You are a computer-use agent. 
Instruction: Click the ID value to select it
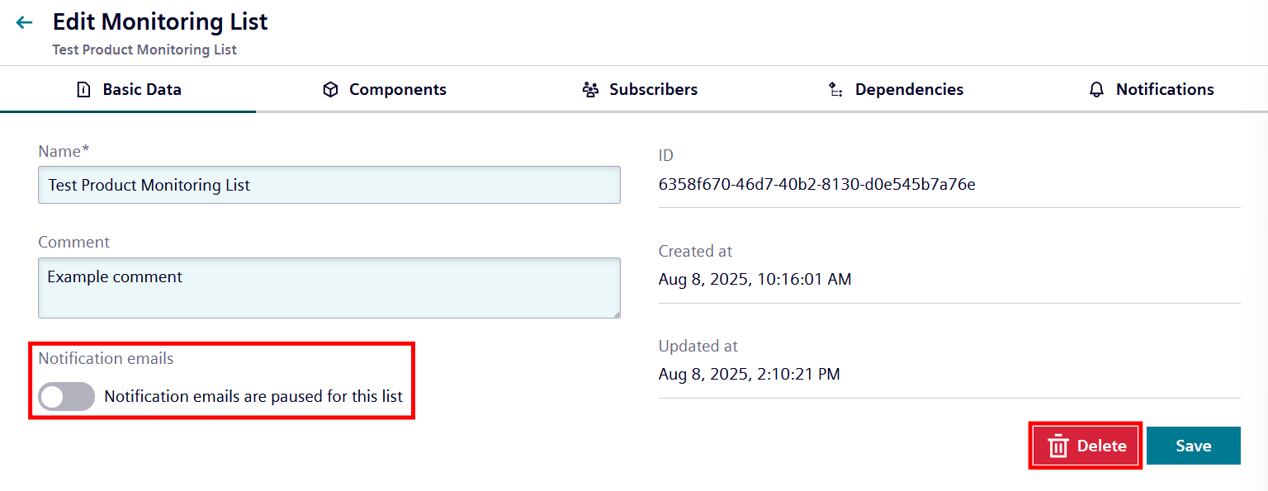(x=816, y=184)
